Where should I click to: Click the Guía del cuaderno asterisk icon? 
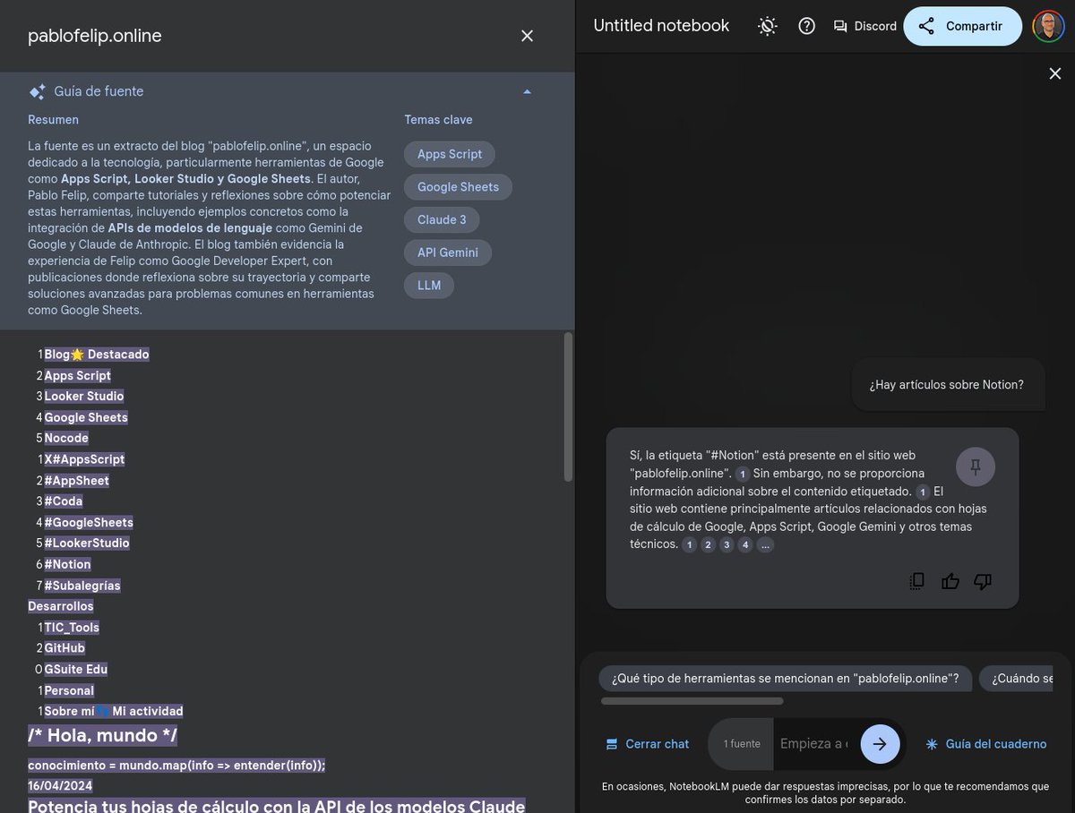pyautogui.click(x=932, y=744)
